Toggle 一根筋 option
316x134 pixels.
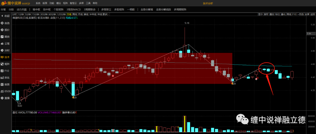(x=131, y=9)
